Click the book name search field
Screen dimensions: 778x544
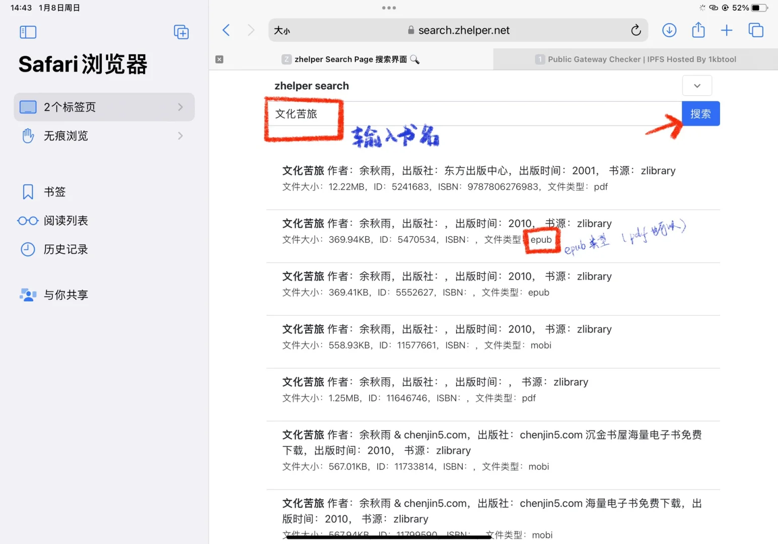point(474,114)
